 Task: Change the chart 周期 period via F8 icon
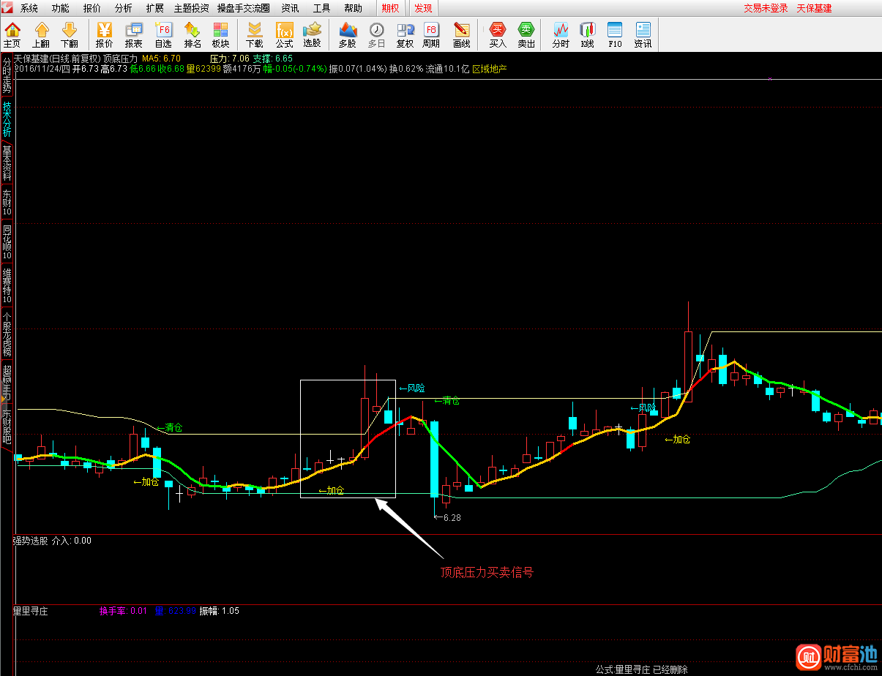point(431,34)
